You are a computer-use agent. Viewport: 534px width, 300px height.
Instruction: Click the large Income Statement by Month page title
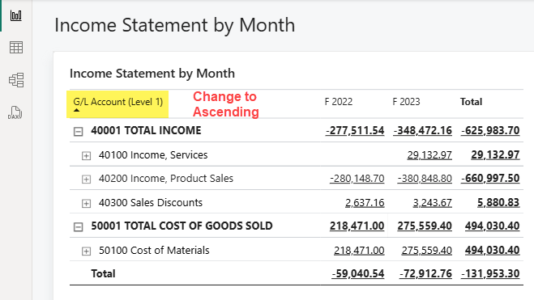175,25
